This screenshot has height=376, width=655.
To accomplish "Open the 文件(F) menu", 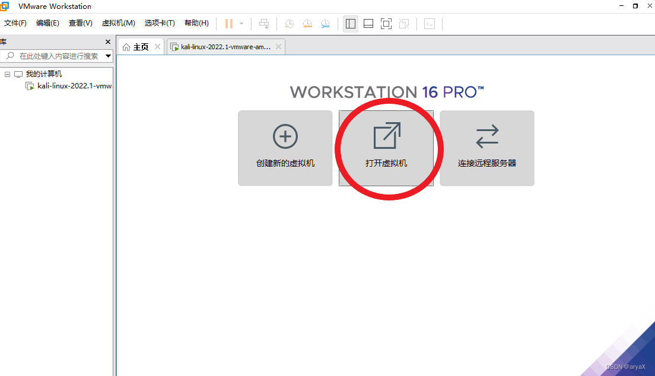I will [15, 23].
